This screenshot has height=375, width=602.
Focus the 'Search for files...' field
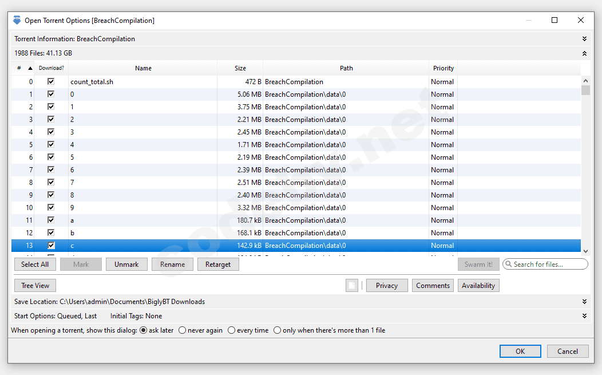tap(545, 265)
